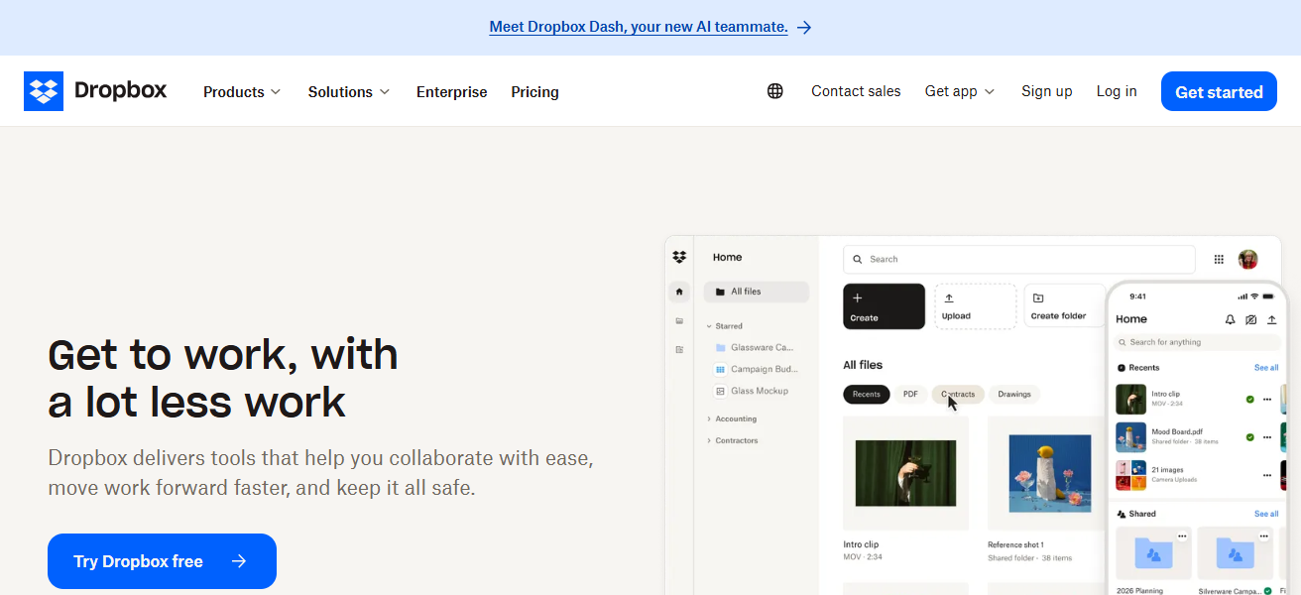Click the arrow after the Dropbox Dash banner
Screen dimensions: 1301x595
tap(804, 28)
